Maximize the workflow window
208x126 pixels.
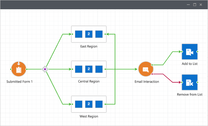coord(195,5)
